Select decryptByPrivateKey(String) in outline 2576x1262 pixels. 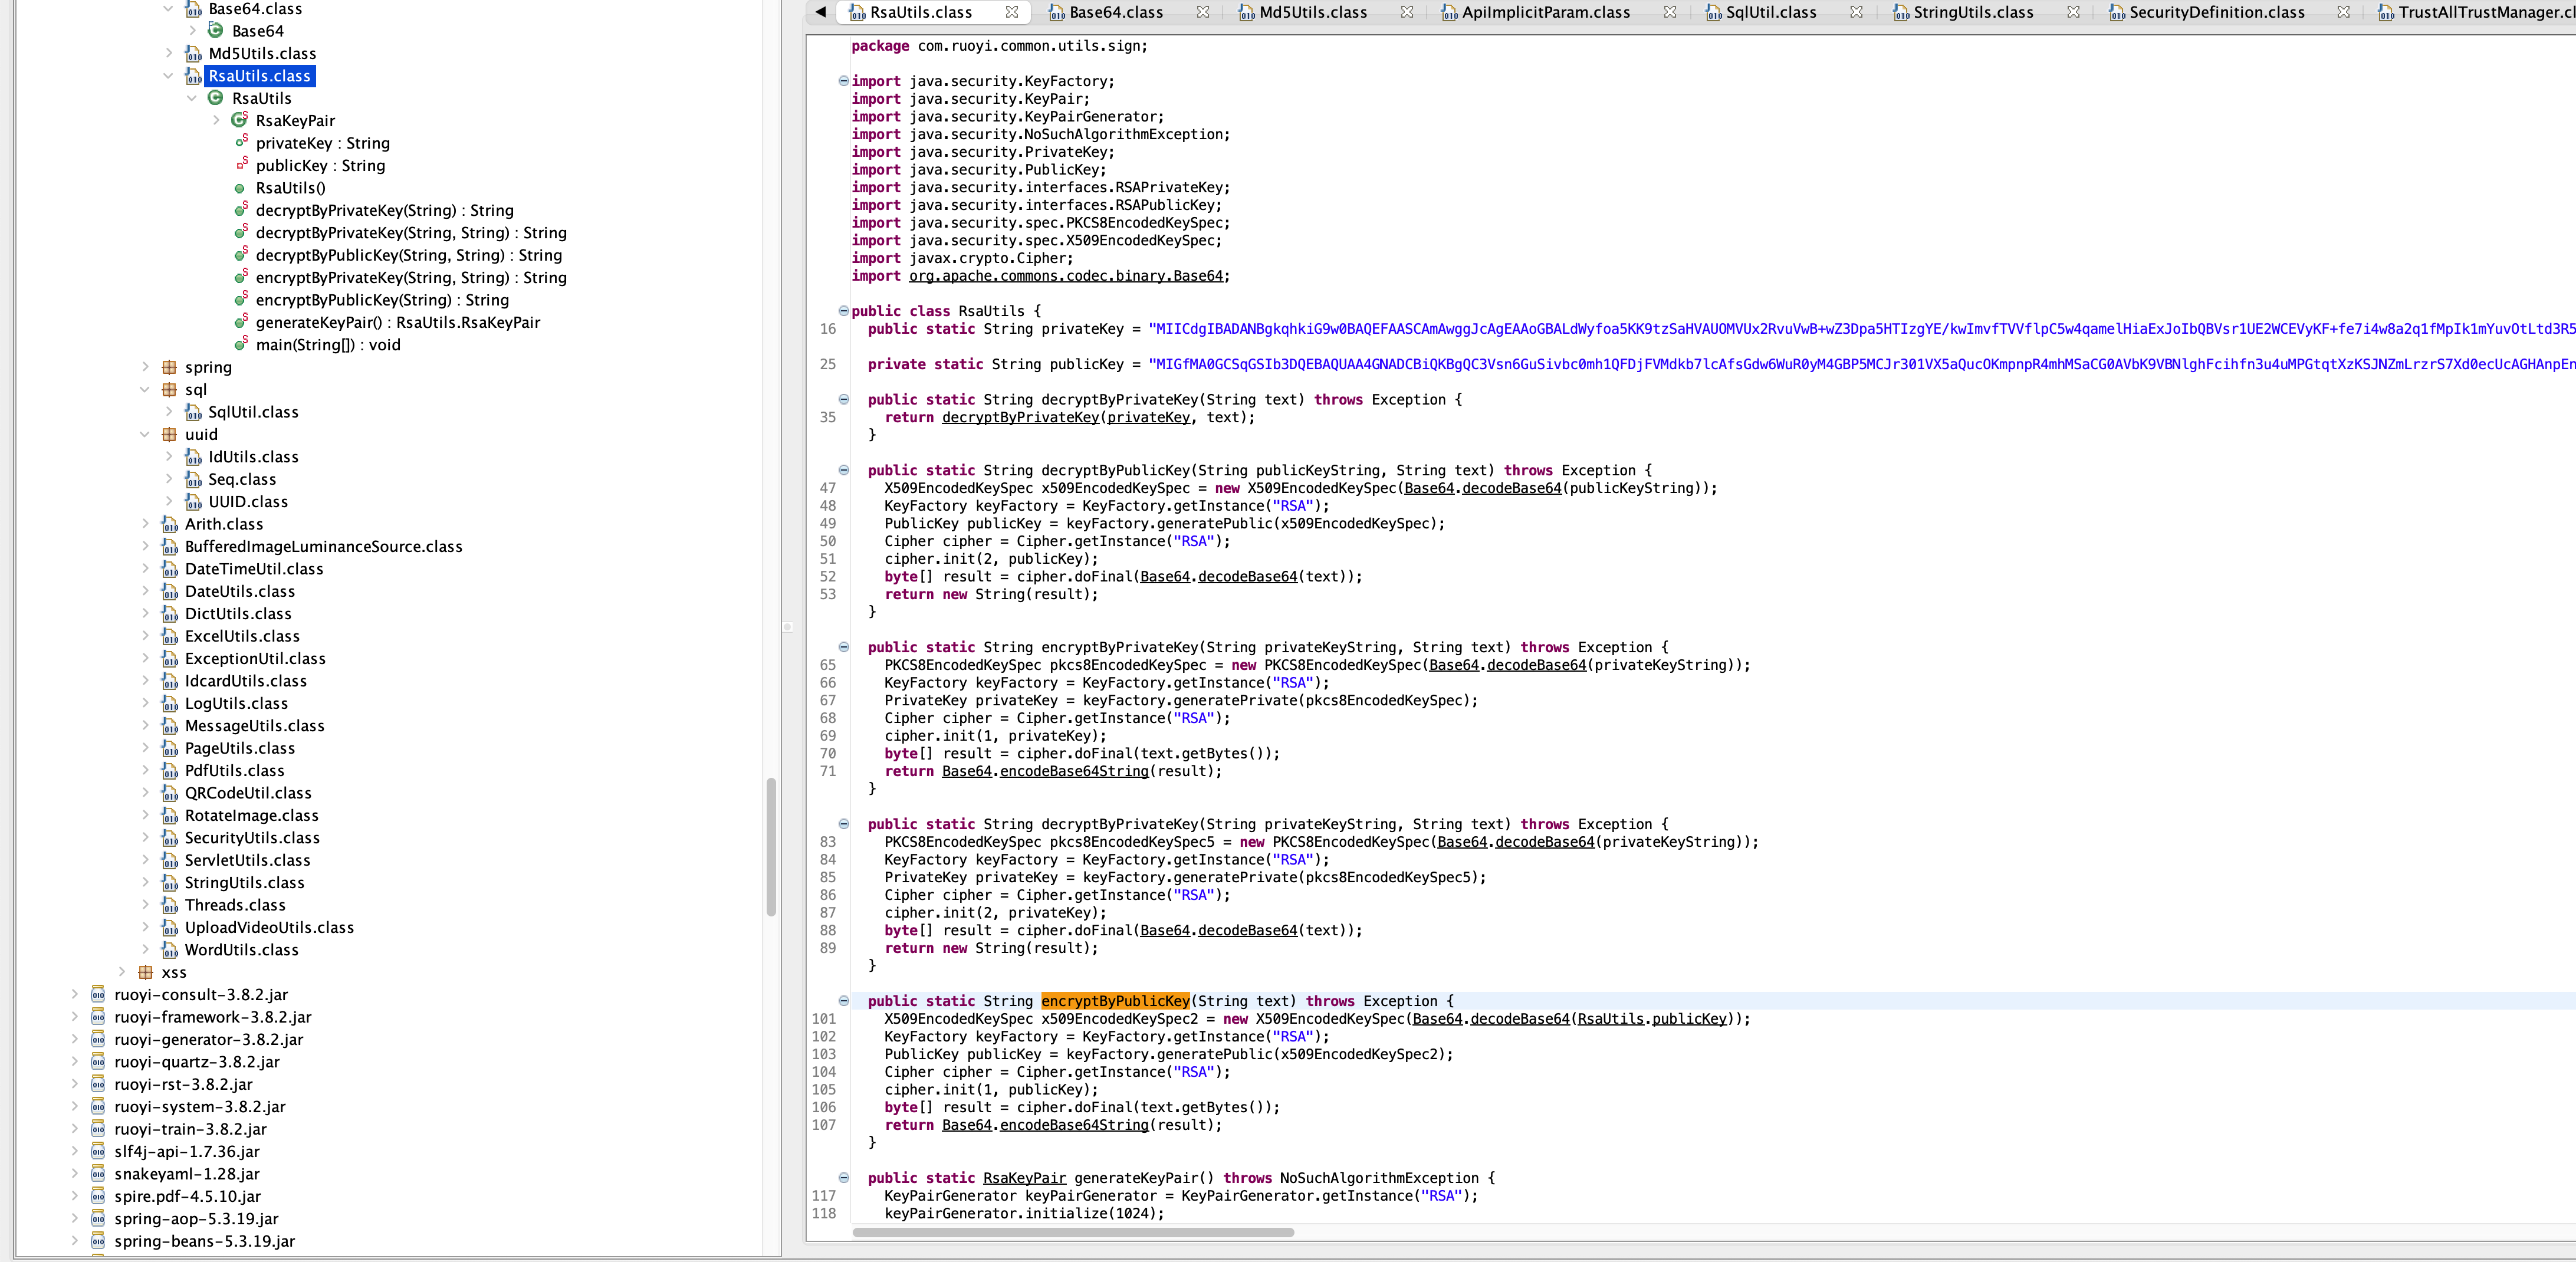click(x=384, y=210)
